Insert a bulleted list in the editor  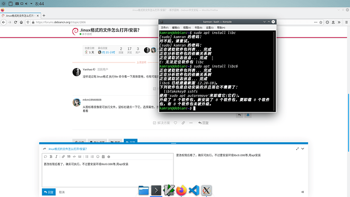point(87,157)
